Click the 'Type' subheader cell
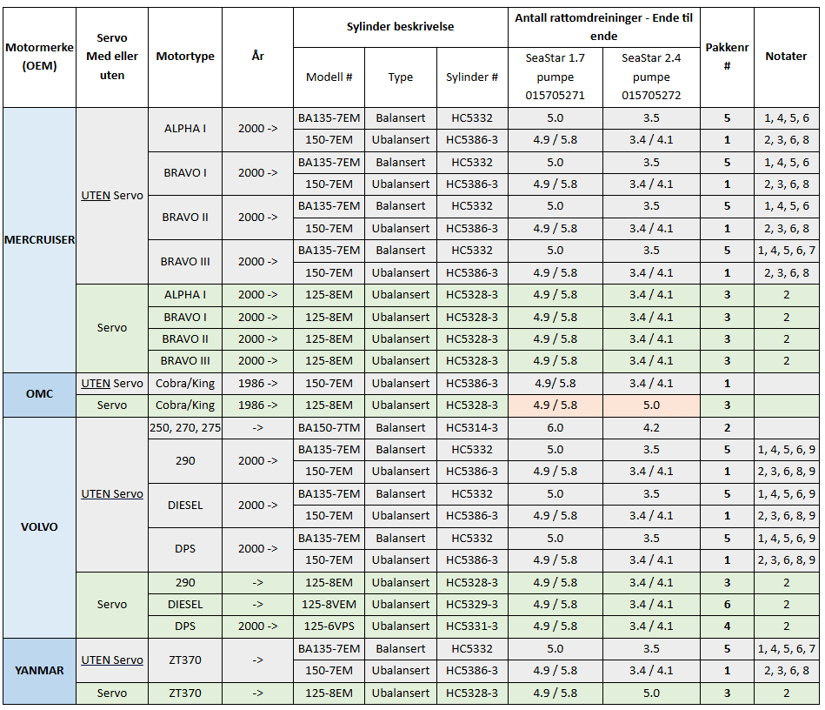The height and width of the screenshot is (710, 825). (401, 77)
